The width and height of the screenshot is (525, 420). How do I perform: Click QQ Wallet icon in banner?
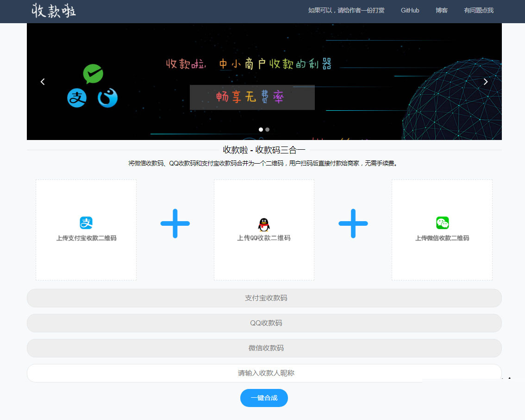pos(107,98)
